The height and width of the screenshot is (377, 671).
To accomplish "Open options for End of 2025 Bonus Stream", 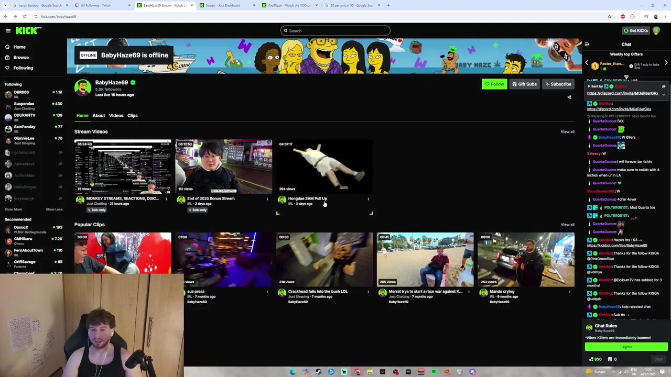I will [267, 199].
